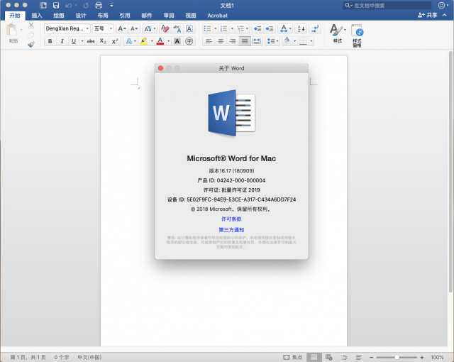The image size is (454, 362).
Task: Click the character shading A icon
Action: point(177,41)
